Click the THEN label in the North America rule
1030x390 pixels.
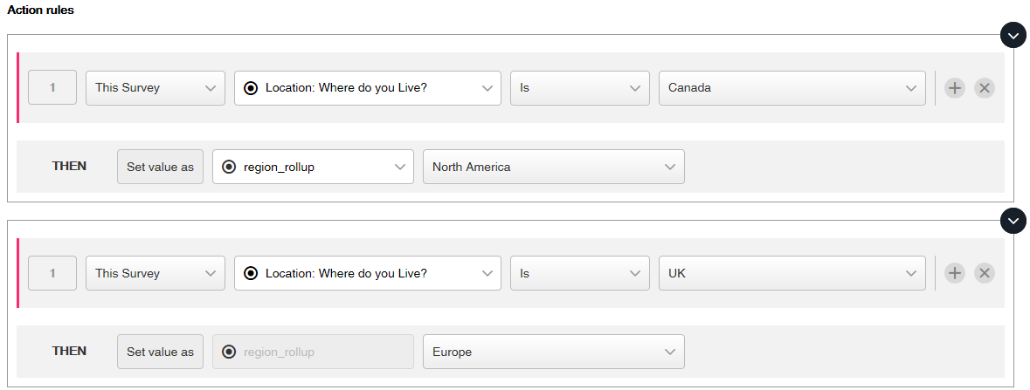(x=69, y=166)
